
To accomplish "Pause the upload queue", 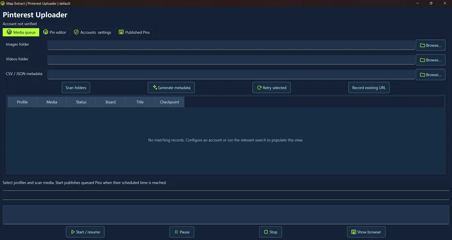I will click(x=182, y=232).
